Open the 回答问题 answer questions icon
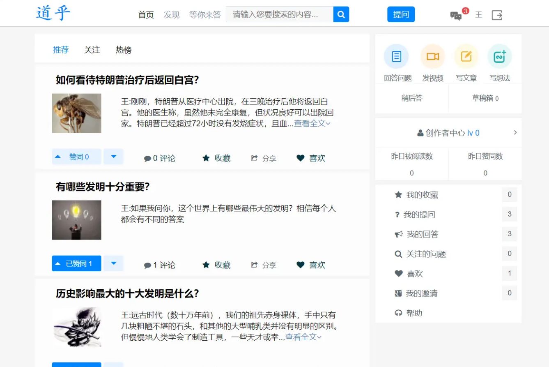Image resolution: width=549 pixels, height=367 pixels. coord(396,56)
